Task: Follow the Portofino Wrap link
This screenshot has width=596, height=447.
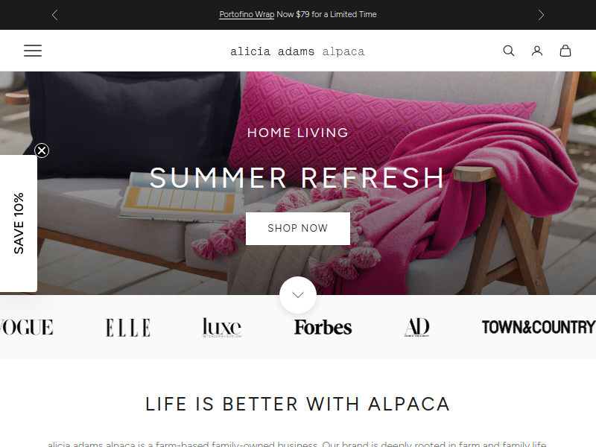Action: pos(247,14)
